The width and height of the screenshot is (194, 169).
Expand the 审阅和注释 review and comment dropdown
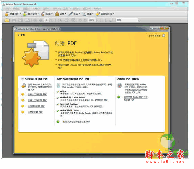(x=105, y=14)
